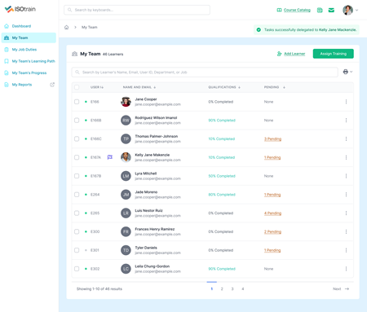
Task: Open the three-dot menu for Leila Chung-Gordon
Action: pyautogui.click(x=346, y=269)
